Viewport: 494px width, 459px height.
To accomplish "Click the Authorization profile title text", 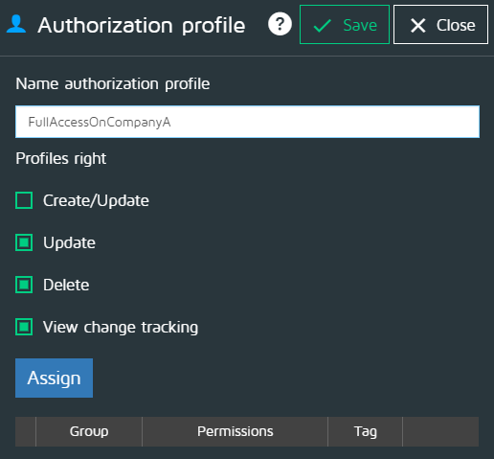I will tap(142, 26).
